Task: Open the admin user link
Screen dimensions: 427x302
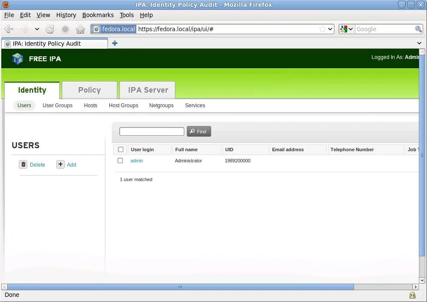Action: (x=137, y=161)
